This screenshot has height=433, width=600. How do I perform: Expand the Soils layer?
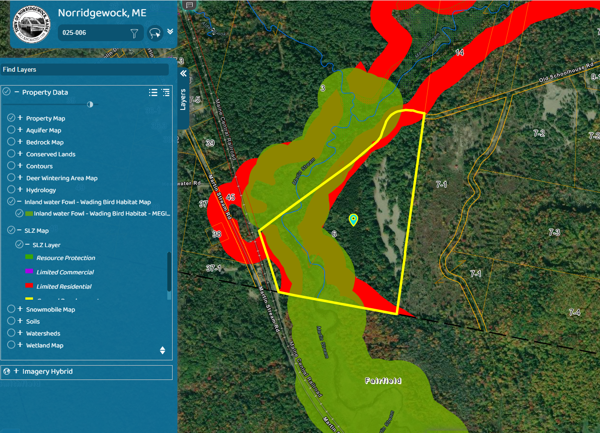(x=20, y=321)
